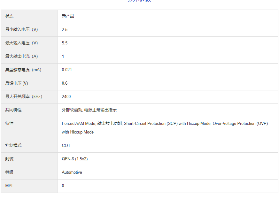Click the 封装 label cell
Viewport: 279px width, 199px height.
29,159
